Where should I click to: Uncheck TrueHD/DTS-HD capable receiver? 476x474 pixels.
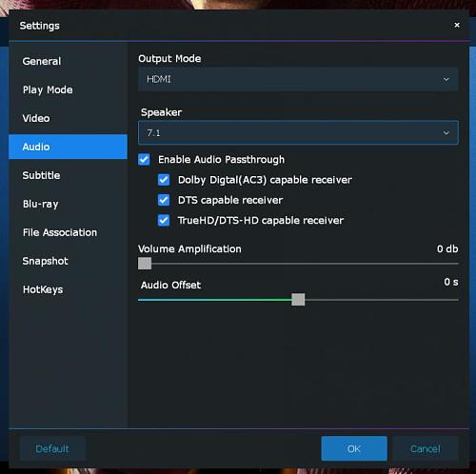[164, 221]
